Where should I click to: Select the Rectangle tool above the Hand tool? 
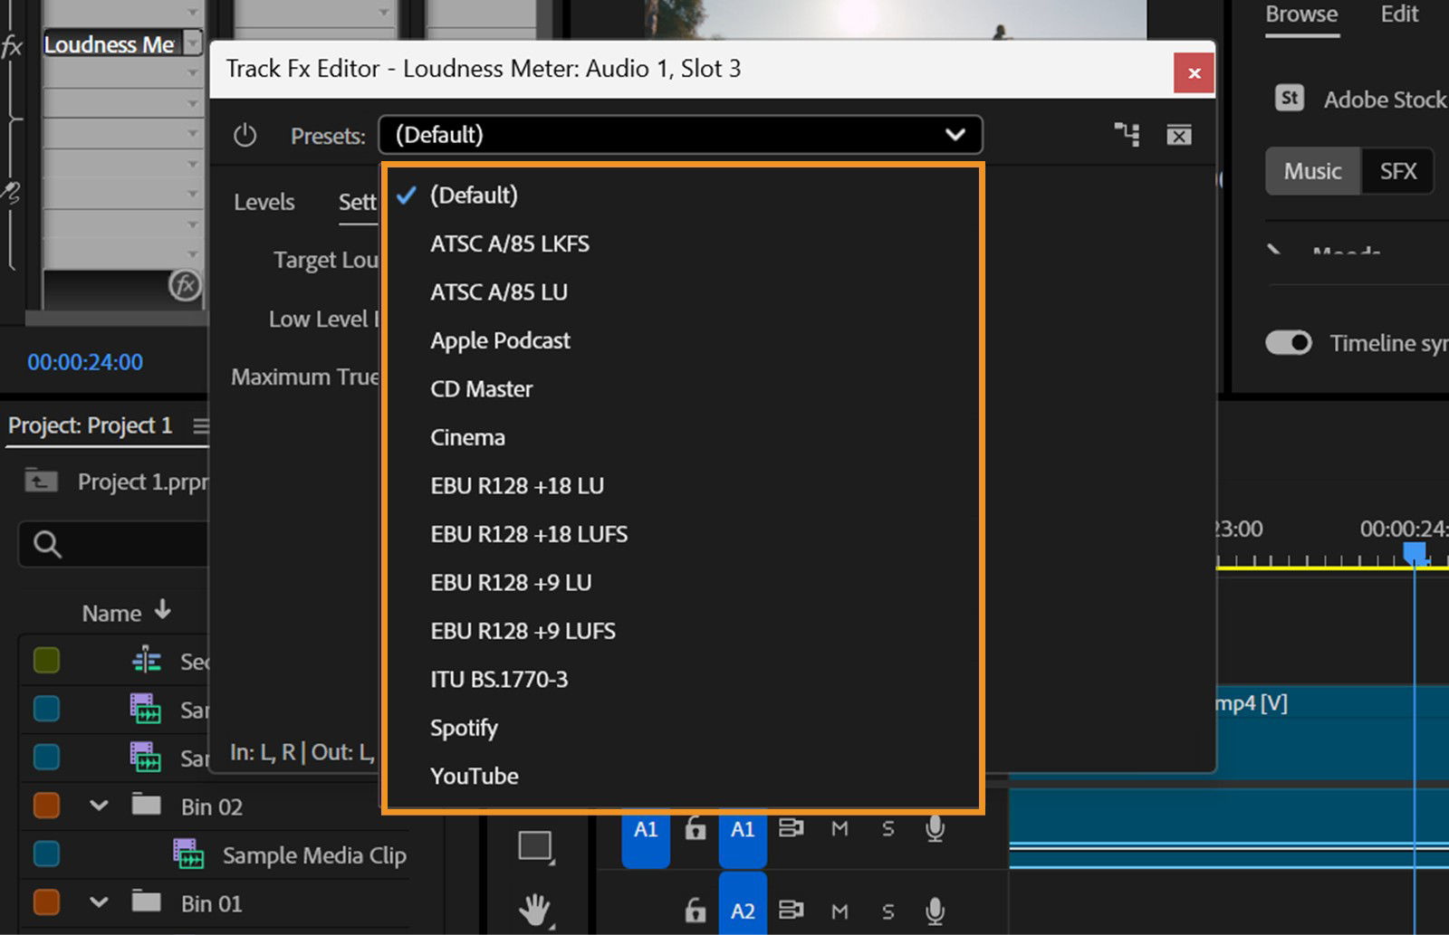[536, 845]
